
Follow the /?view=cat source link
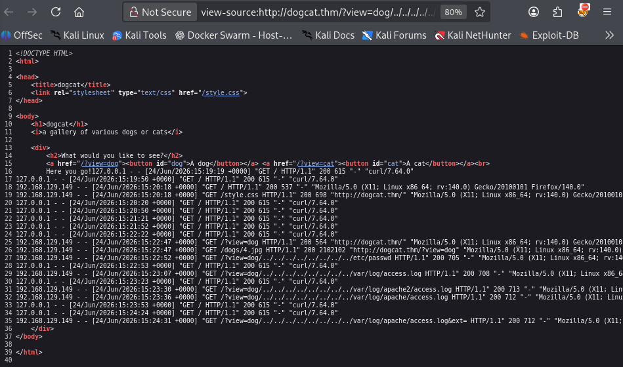[316, 163]
